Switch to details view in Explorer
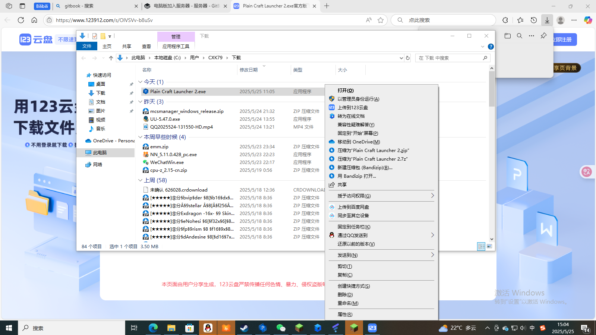 click(481, 246)
